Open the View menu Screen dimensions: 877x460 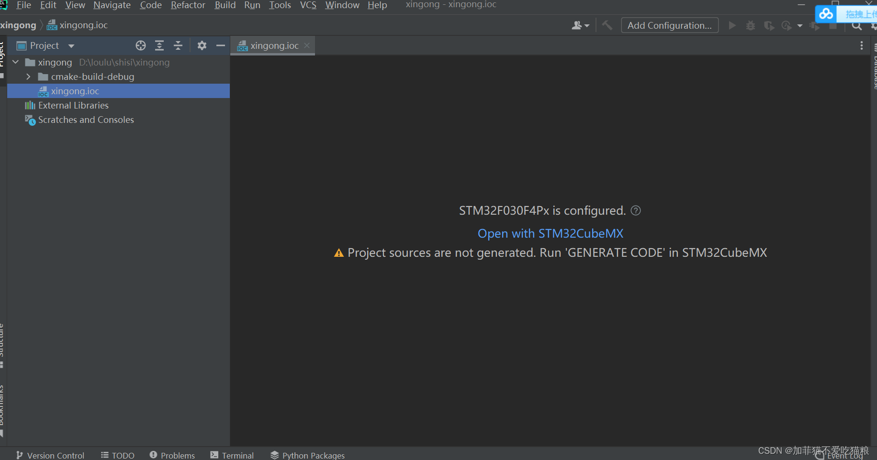[x=75, y=5]
